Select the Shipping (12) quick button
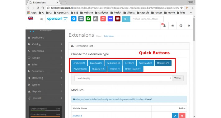Image resolution: width=221 pixels, height=118 pixels. point(98,69)
